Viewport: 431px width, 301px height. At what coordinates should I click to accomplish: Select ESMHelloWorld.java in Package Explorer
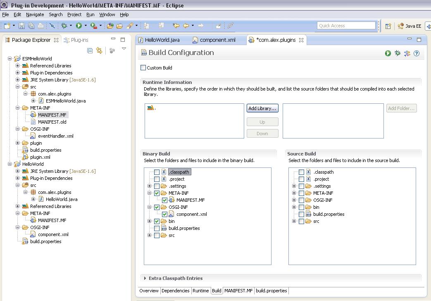pyautogui.click(x=66, y=101)
